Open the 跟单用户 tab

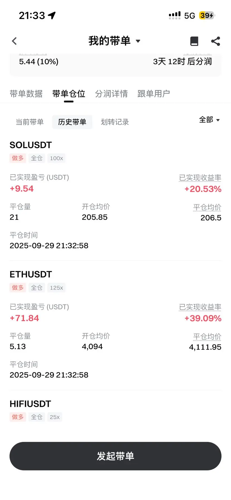coord(154,94)
